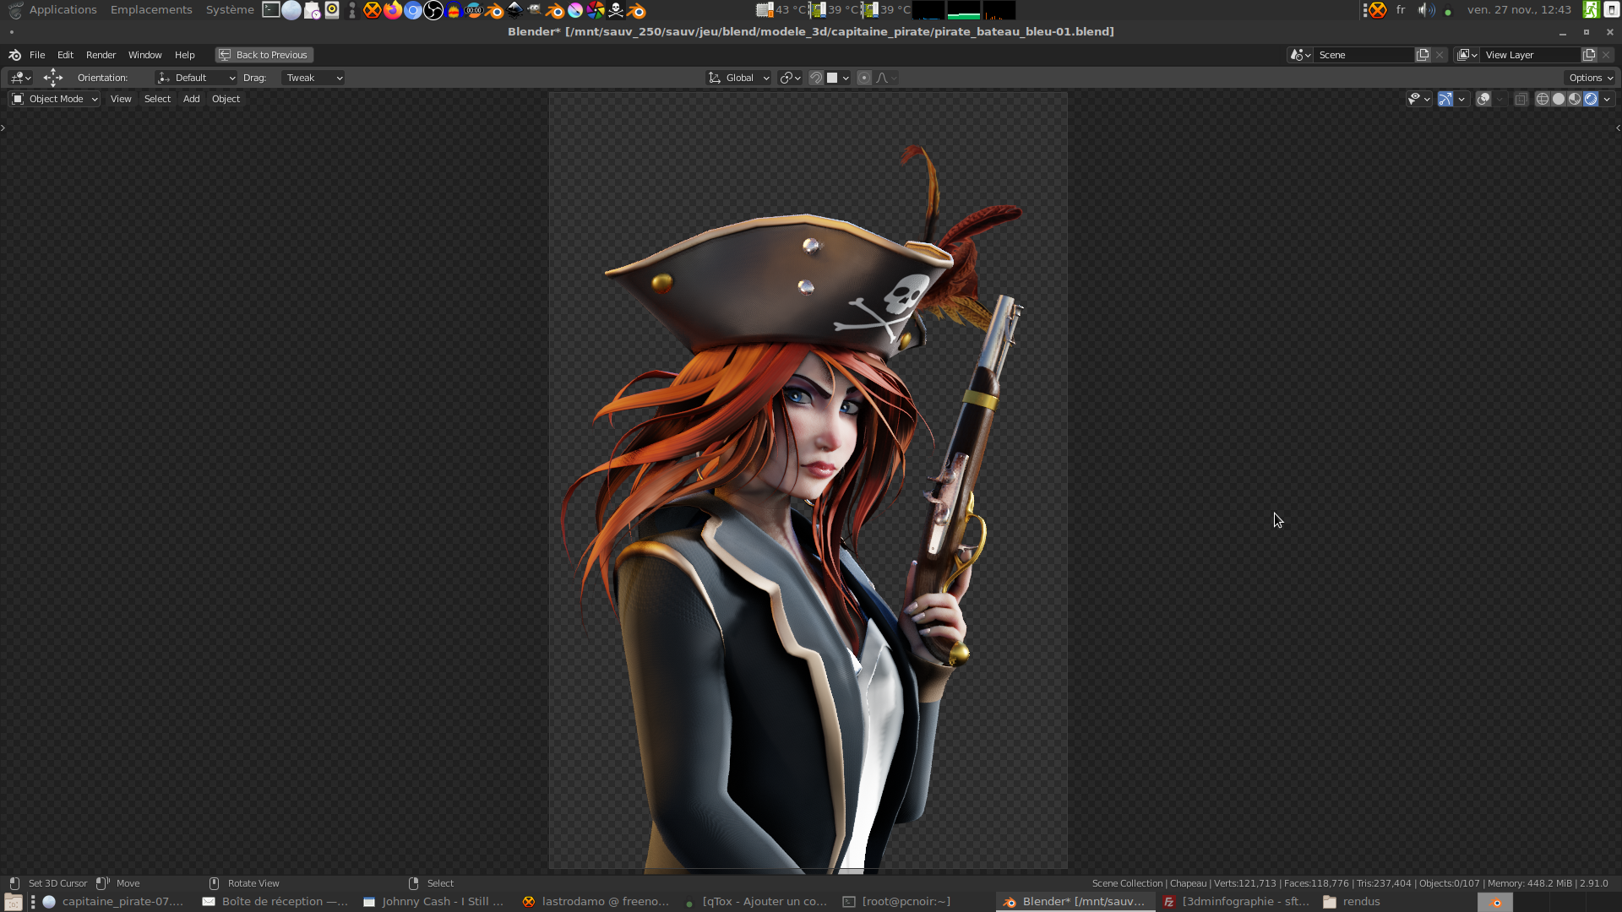This screenshot has height=912, width=1622.
Task: Launch OBS Studio from top panel
Action: point(433,10)
